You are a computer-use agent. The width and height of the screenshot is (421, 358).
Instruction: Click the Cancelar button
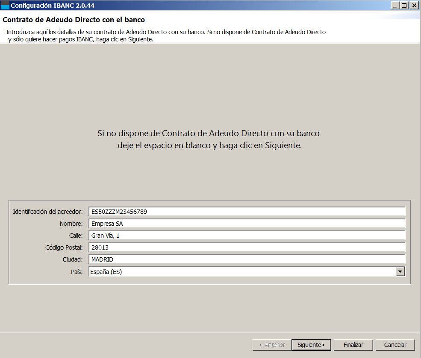coord(395,345)
